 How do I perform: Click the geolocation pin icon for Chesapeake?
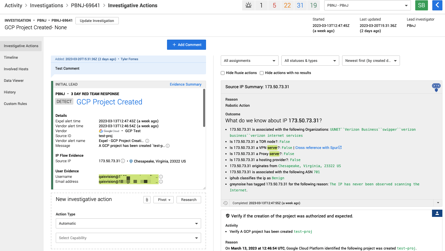(x=131, y=161)
